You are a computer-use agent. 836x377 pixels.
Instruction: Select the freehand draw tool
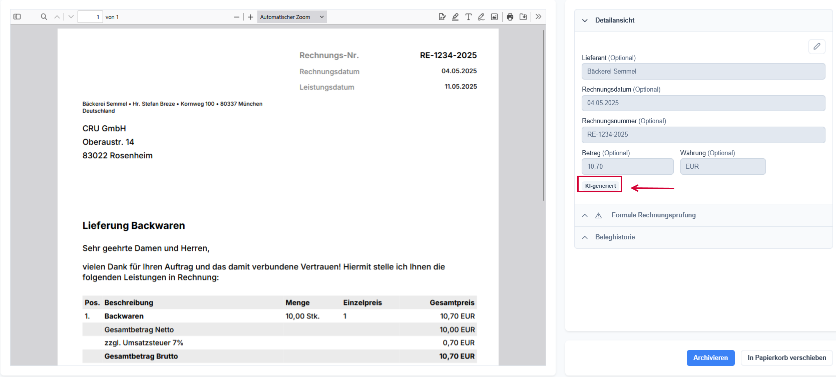point(481,17)
